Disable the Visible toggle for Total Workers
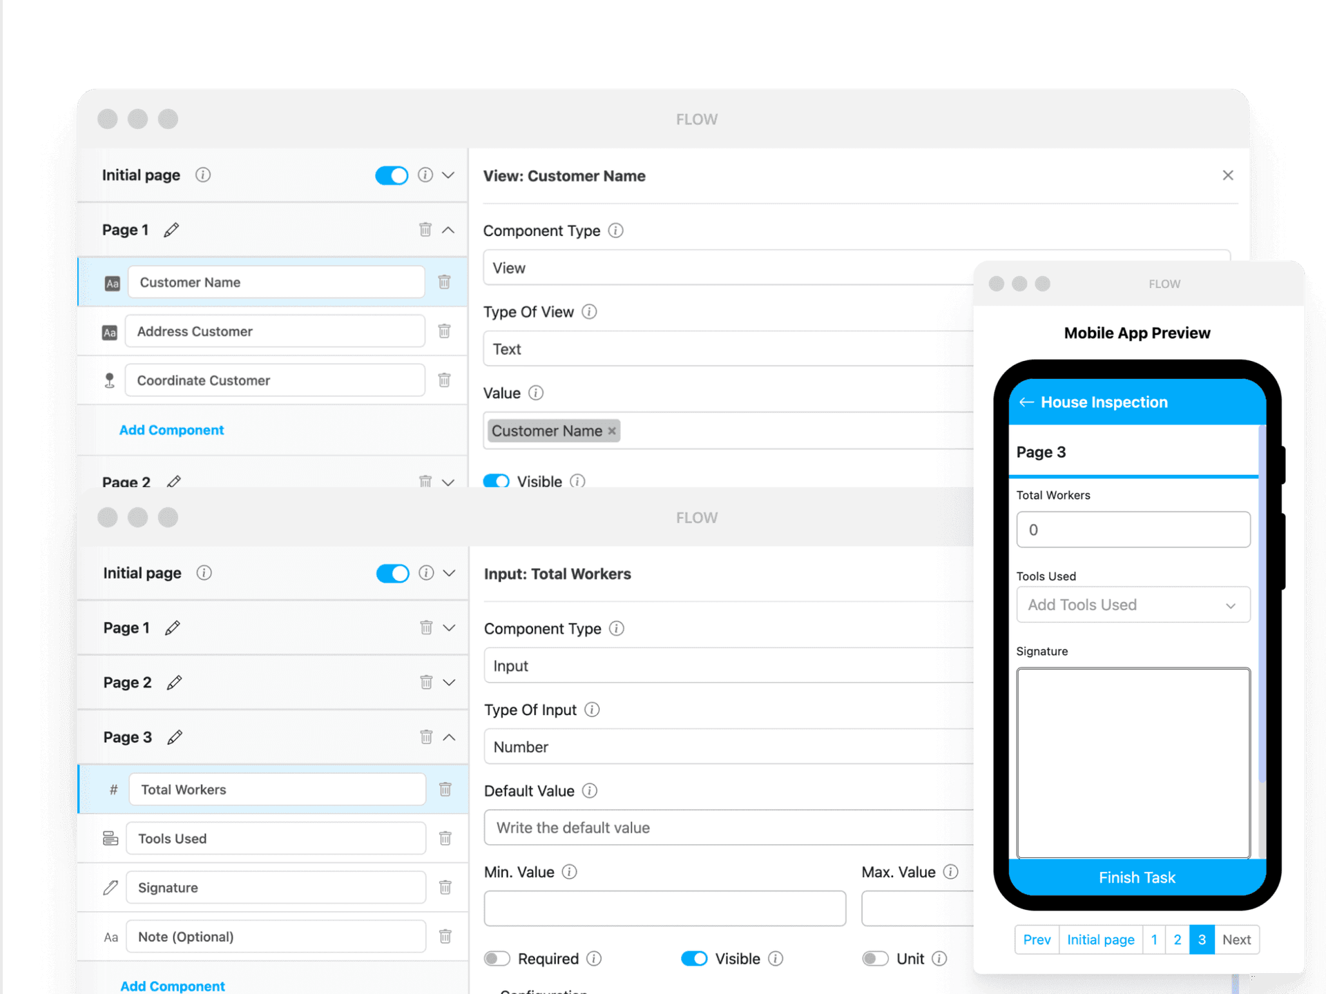1326x994 pixels. pos(694,958)
